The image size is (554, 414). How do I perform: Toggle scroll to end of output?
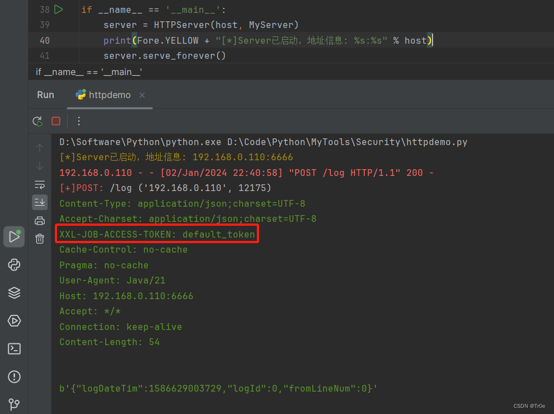pyautogui.click(x=40, y=202)
